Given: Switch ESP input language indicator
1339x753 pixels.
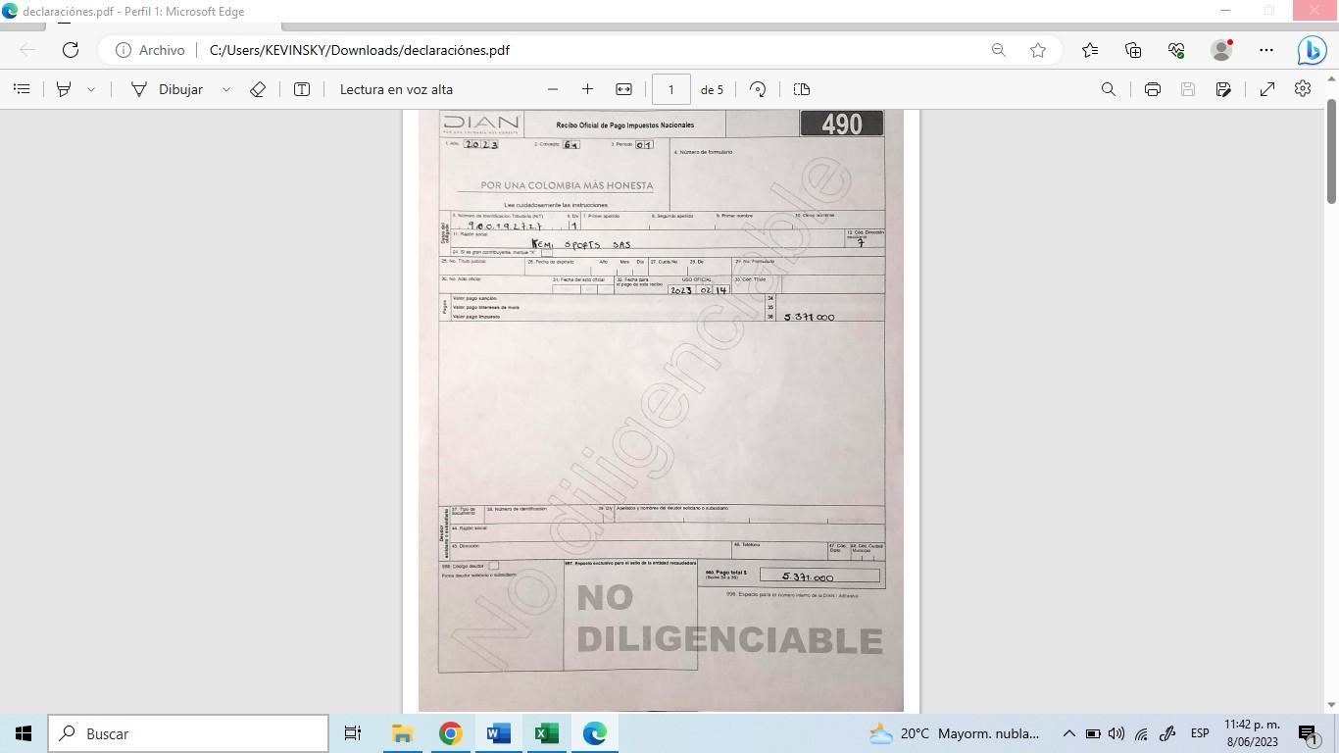Looking at the screenshot, I should coord(1200,733).
